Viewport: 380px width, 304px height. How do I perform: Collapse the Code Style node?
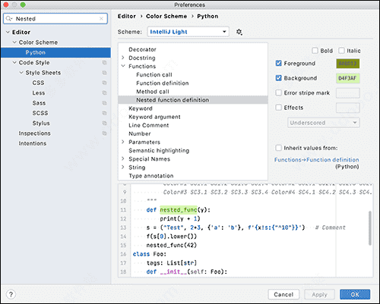(x=14, y=62)
